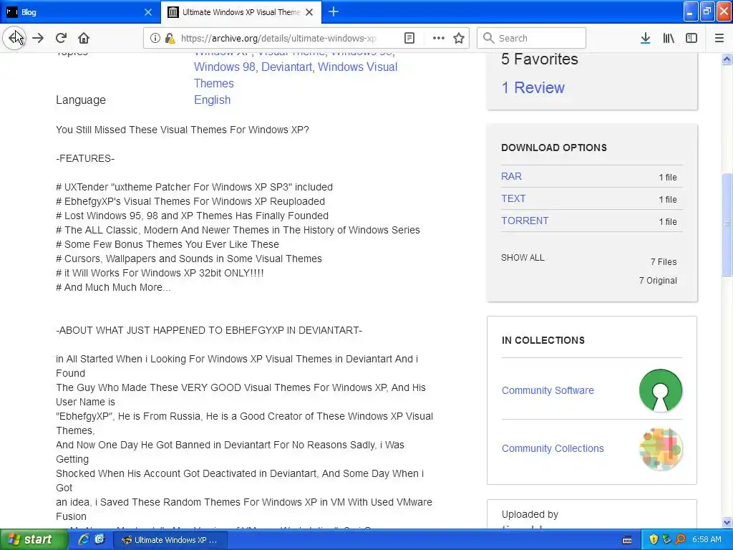Open the Firefox hamburger menu

[719, 38]
